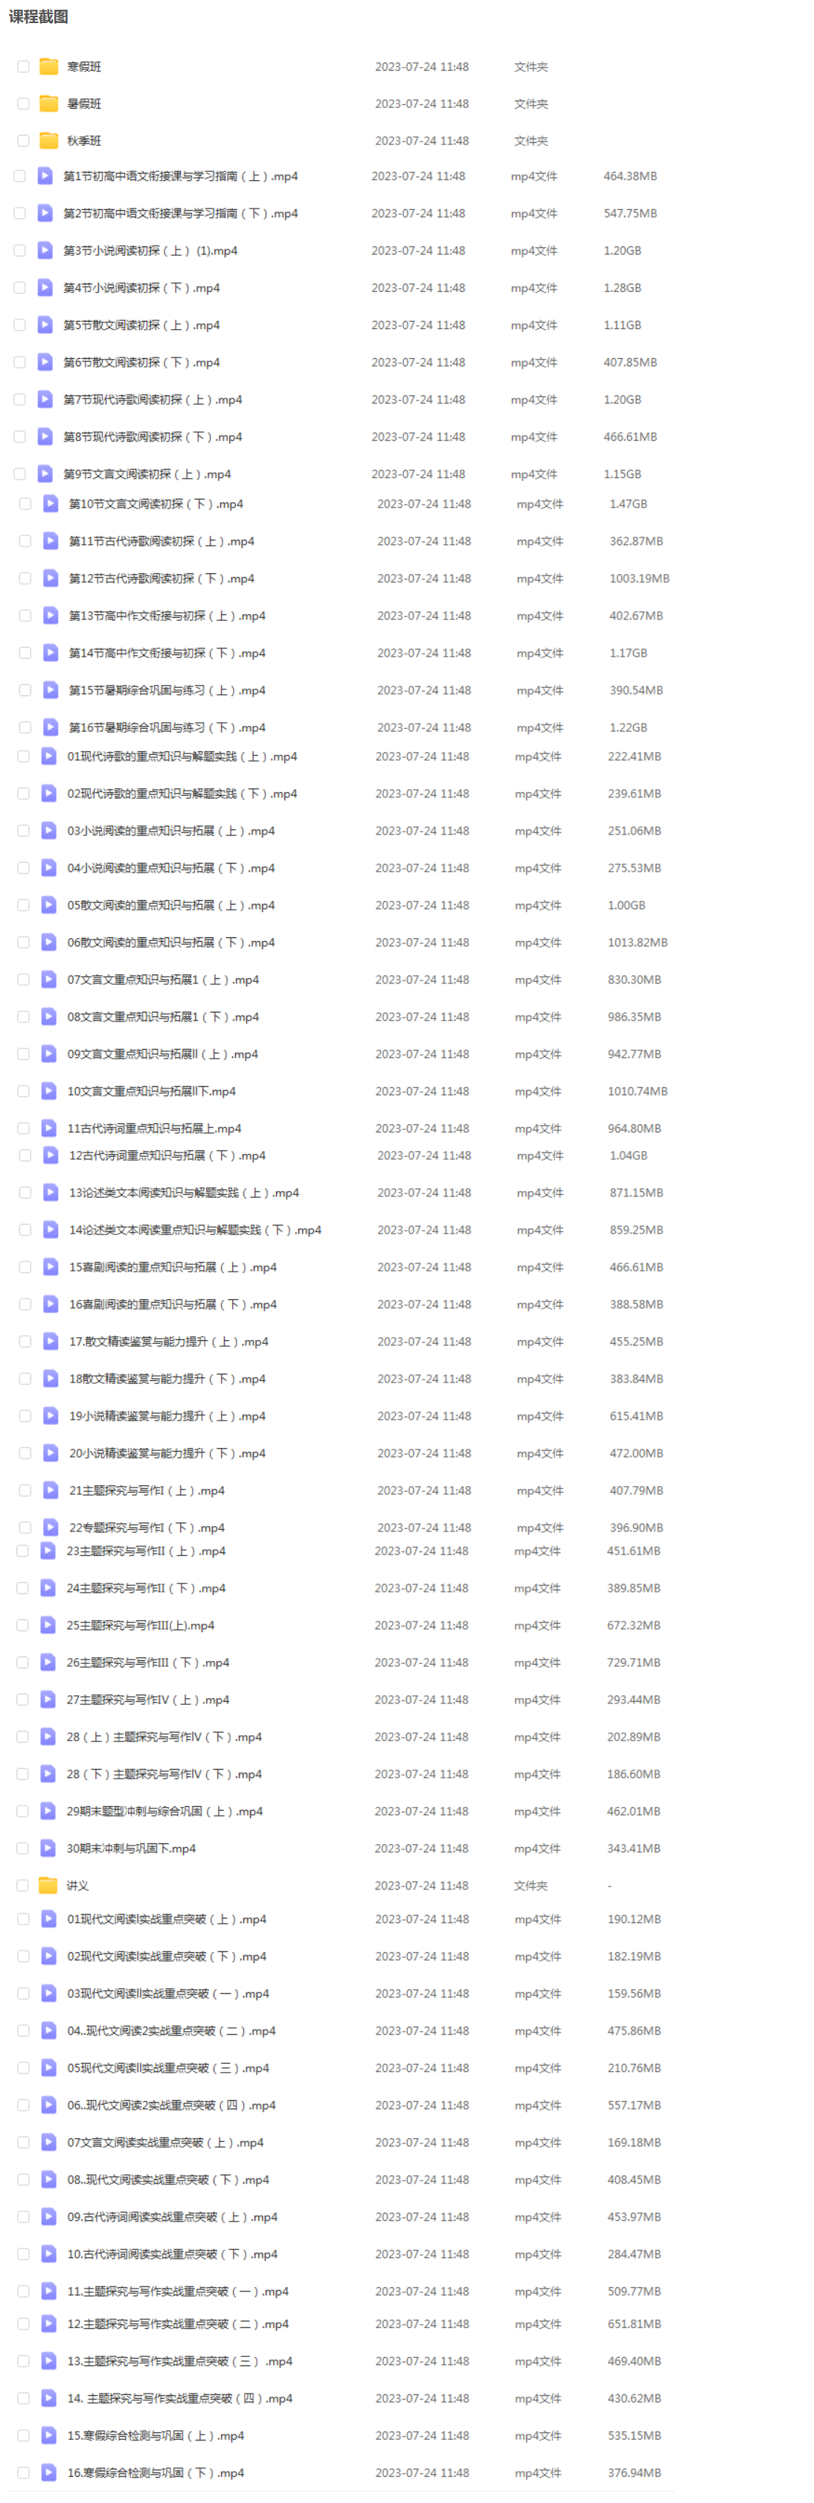Check the box next to 讲义 folder

pyautogui.click(x=22, y=1886)
